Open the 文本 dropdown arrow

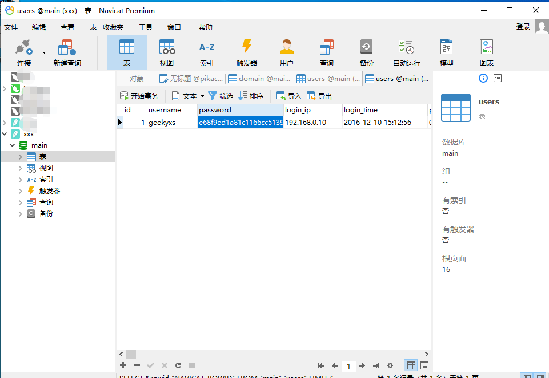[202, 96]
